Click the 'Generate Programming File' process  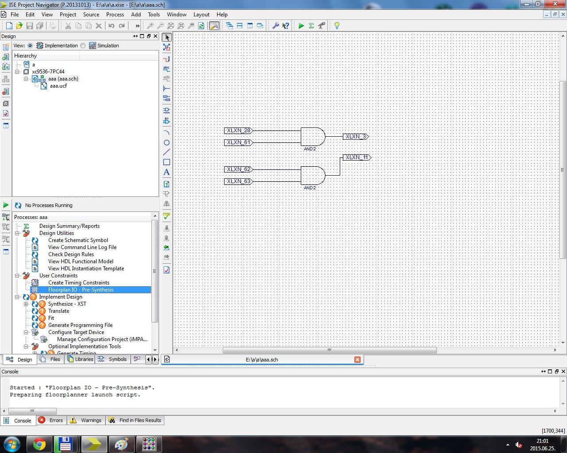(80, 325)
